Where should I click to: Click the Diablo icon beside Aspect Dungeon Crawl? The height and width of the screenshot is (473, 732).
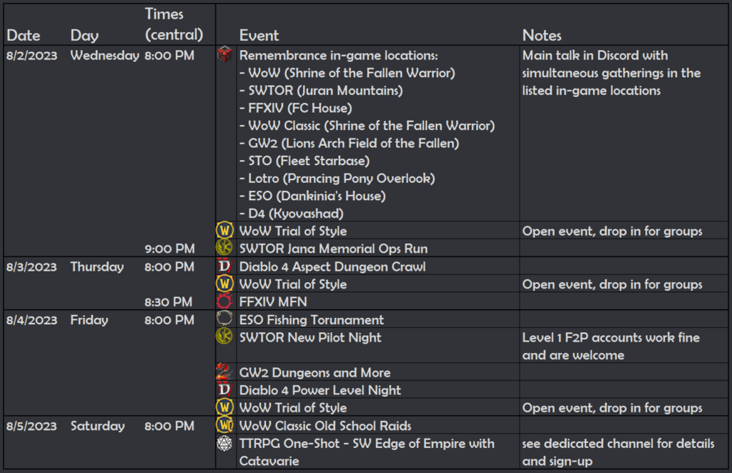point(224,266)
